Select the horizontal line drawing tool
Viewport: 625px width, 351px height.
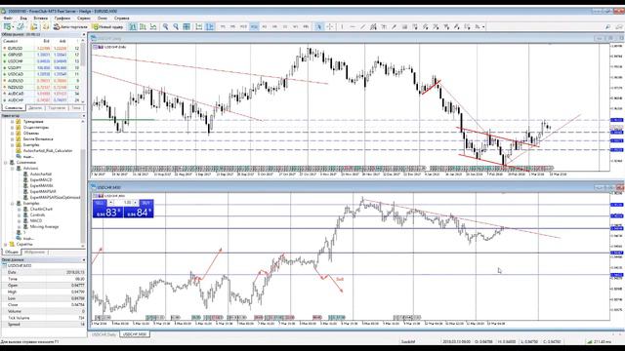coord(353,26)
